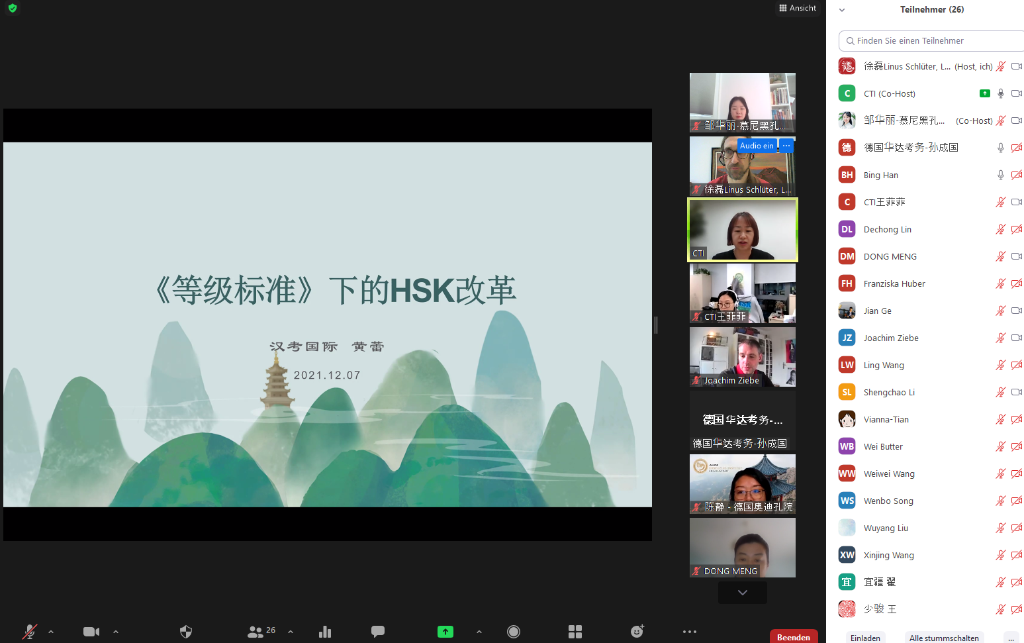
Task: Click the Record circle icon
Action: click(514, 632)
